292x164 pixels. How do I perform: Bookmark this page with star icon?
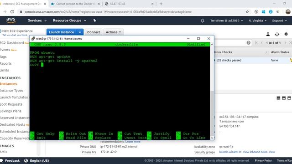(247, 12)
